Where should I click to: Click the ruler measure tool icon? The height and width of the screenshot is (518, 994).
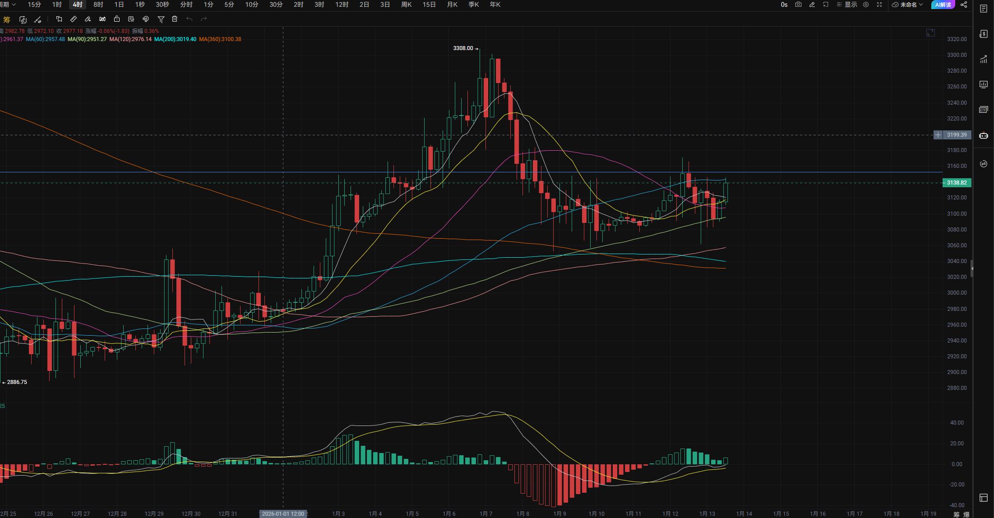74,19
